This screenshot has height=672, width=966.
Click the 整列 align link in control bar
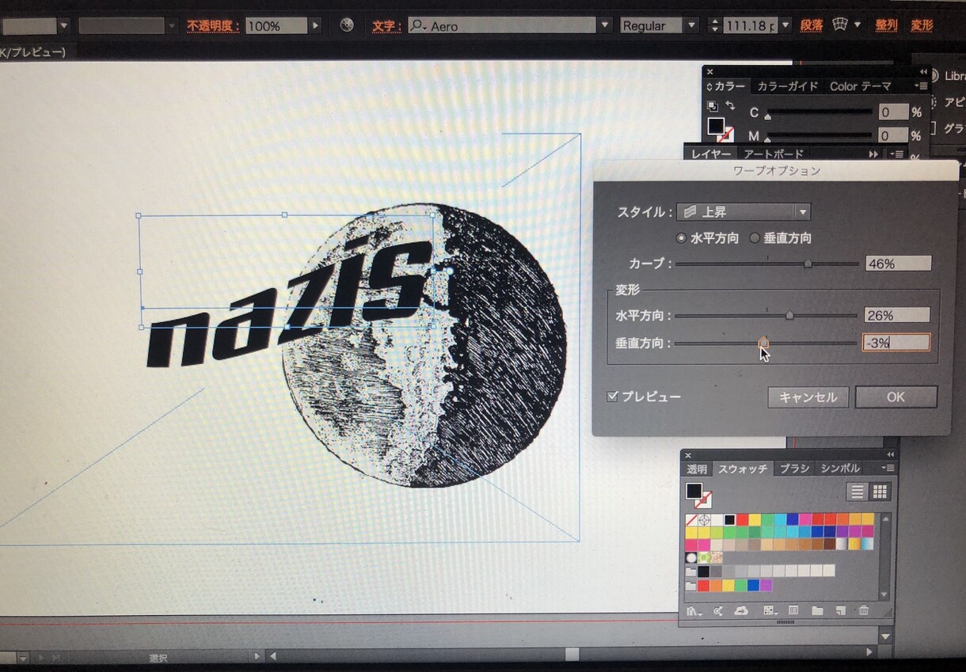coord(887,25)
